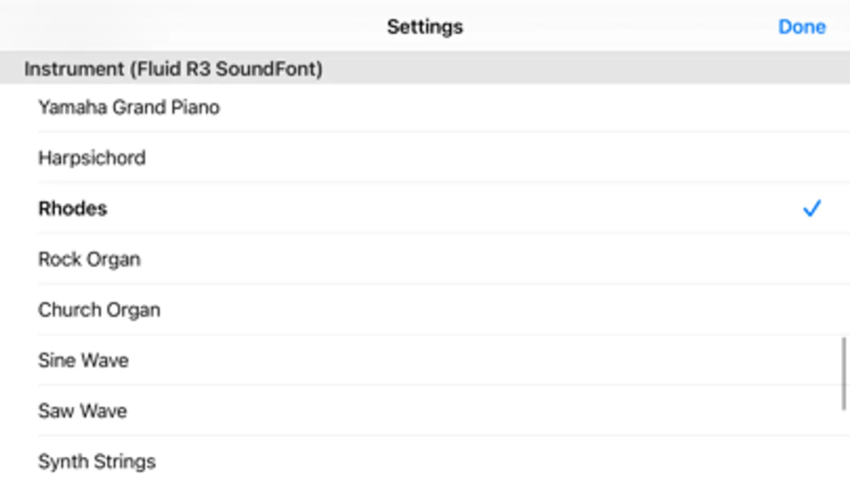Screen dimensions: 850x478
Task: Click the blue checkmark beside Rhodes
Action: [x=812, y=208]
